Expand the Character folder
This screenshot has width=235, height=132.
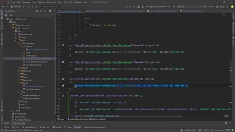click(x=18, y=71)
